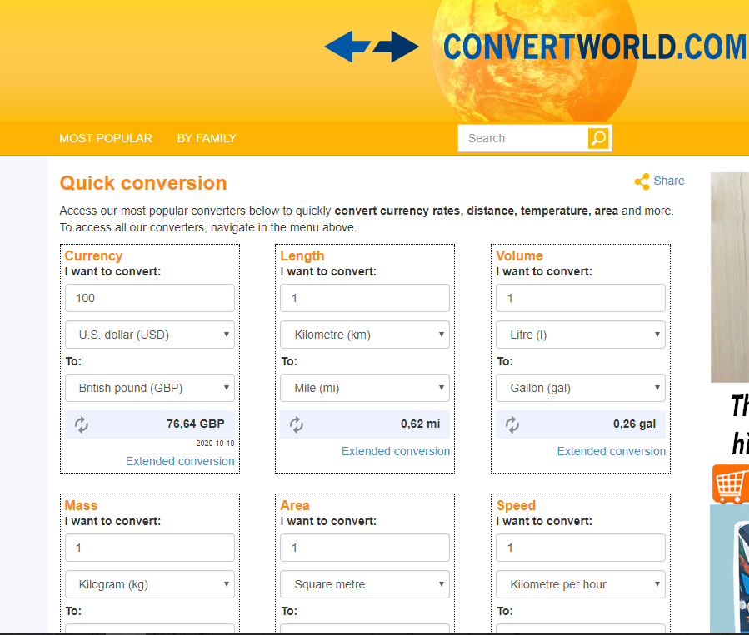This screenshot has width=749, height=635.
Task: Open the U.S. dollar (USD) dropdown
Action: point(150,335)
